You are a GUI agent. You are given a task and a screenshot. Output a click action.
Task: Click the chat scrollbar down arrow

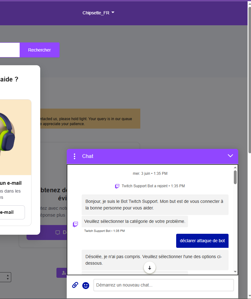click(235, 272)
